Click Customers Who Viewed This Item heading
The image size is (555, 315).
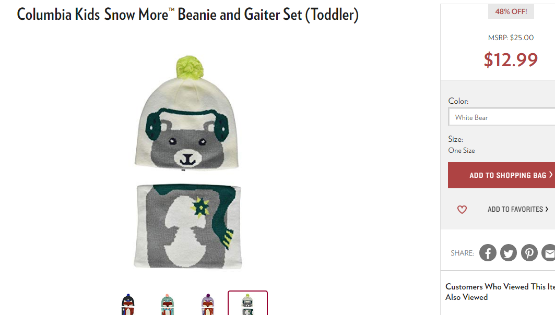click(500, 292)
